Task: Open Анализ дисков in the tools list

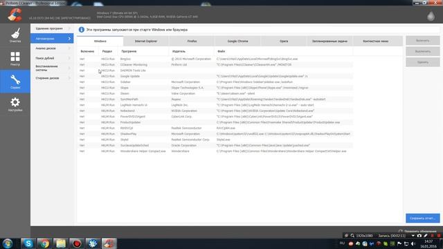Action: tap(52, 48)
